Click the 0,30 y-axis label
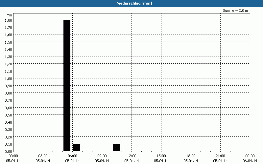Screen dimensions: 263x164 [9, 130]
